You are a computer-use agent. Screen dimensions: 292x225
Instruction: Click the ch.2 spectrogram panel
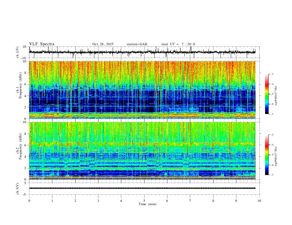142,151
